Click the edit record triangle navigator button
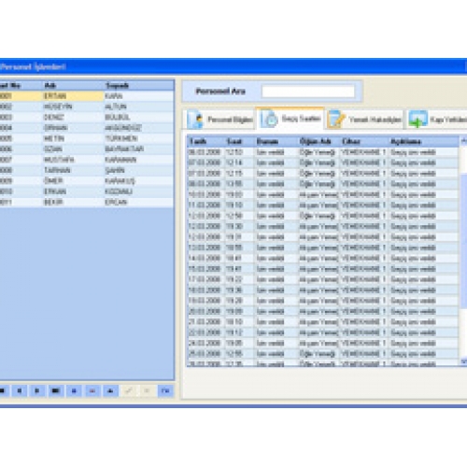467x467 pixels. (x=110, y=390)
